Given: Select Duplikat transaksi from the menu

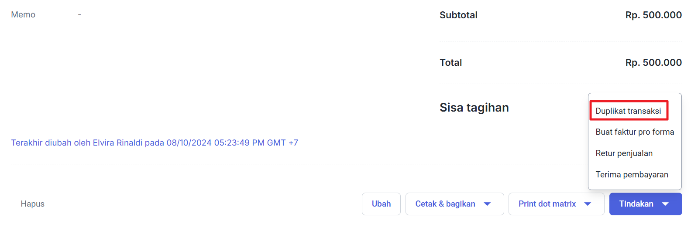Looking at the screenshot, I should [x=628, y=111].
